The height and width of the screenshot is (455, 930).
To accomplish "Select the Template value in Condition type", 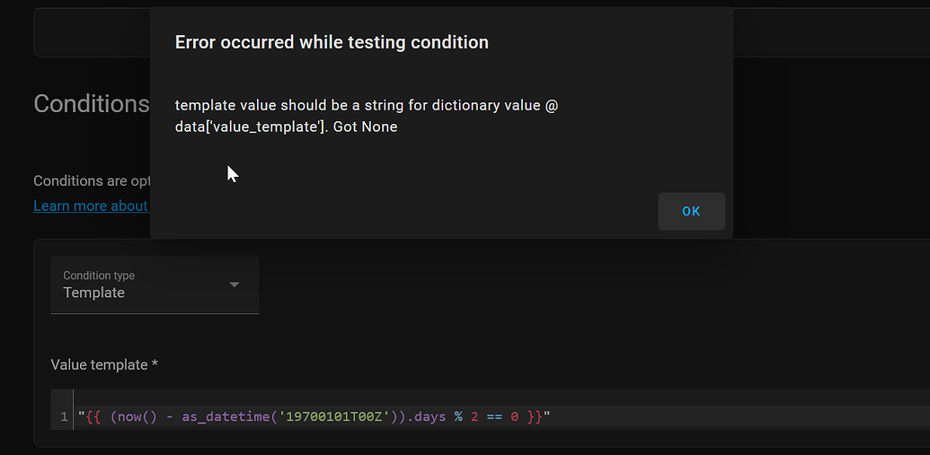I will (94, 293).
